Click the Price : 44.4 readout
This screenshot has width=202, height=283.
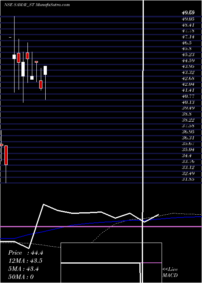coord(25,253)
